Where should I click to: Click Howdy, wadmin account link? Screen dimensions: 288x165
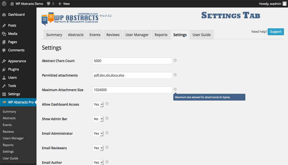270,4
